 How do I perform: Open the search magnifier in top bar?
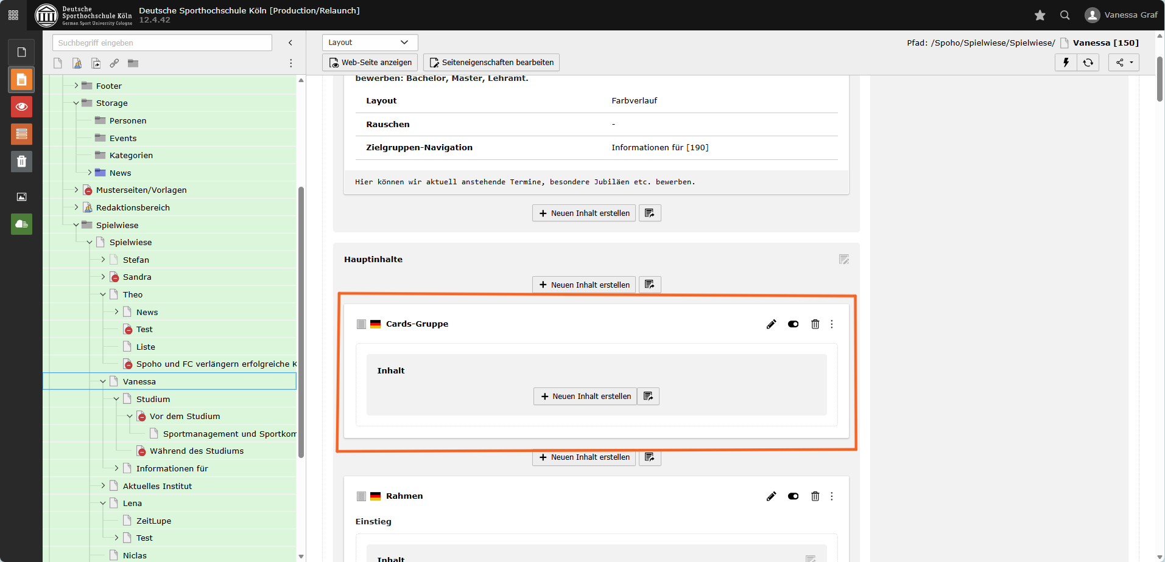[x=1065, y=15]
